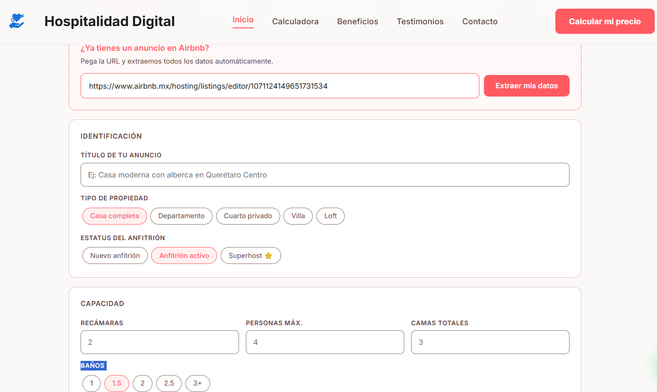Click the Calcular mi precio button
The width and height of the screenshot is (657, 392).
(x=605, y=21)
